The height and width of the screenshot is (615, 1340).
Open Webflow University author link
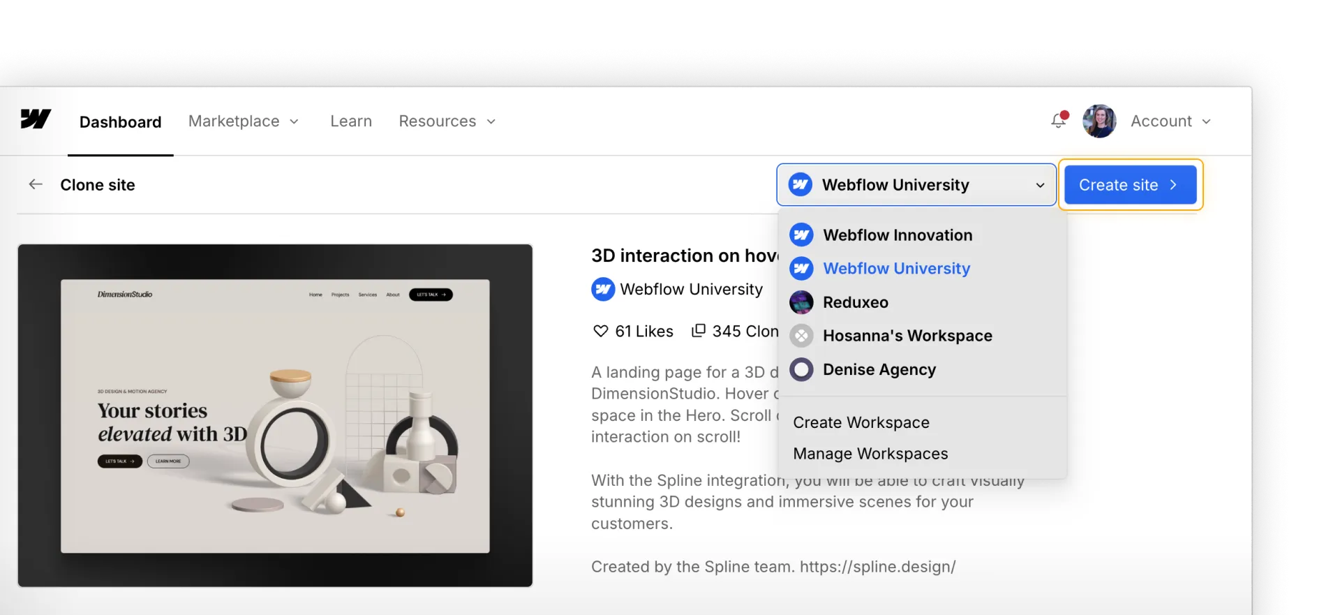[x=691, y=289]
